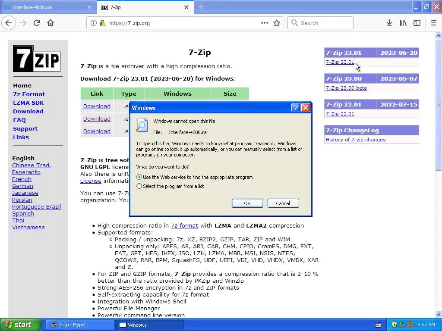Go to the Download sidebar page
The height and width of the screenshot is (331, 442).
pyautogui.click(x=28, y=111)
